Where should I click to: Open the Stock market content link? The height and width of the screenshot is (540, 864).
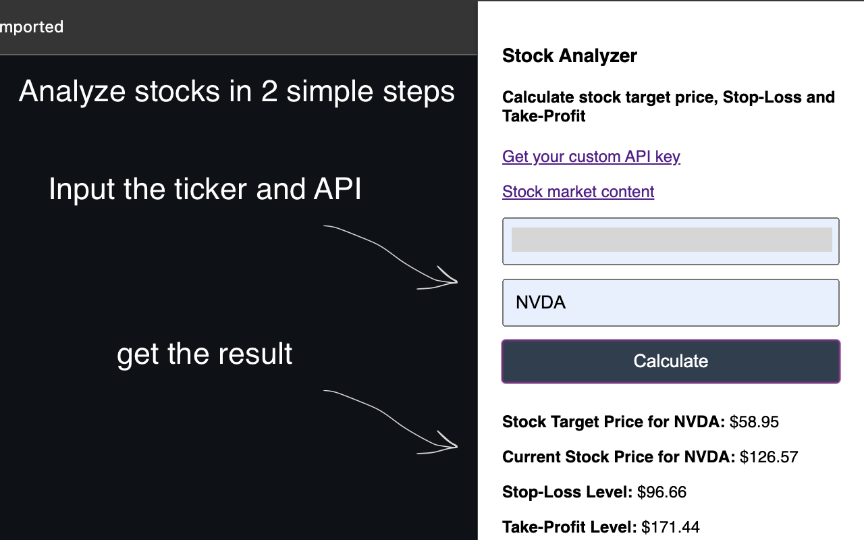click(x=578, y=191)
